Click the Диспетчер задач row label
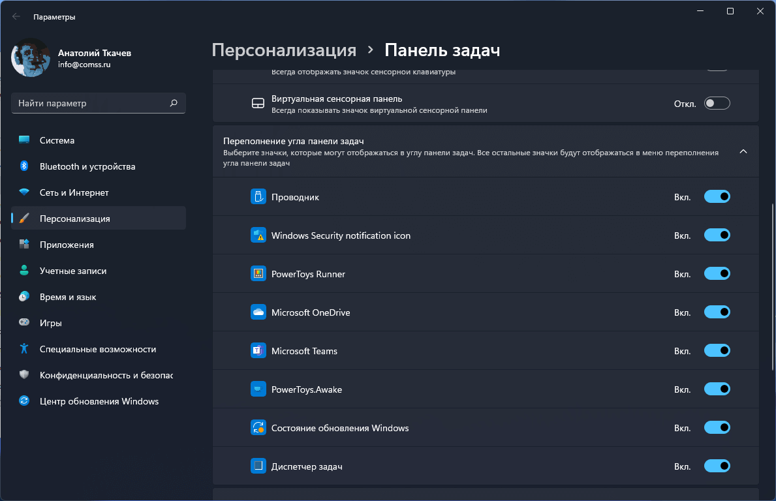 point(307,466)
